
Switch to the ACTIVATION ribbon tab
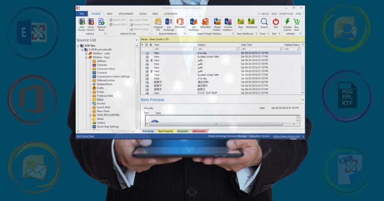[171, 14]
